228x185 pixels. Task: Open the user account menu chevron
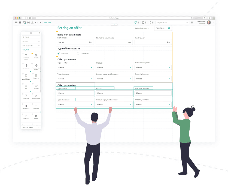tap(213, 22)
